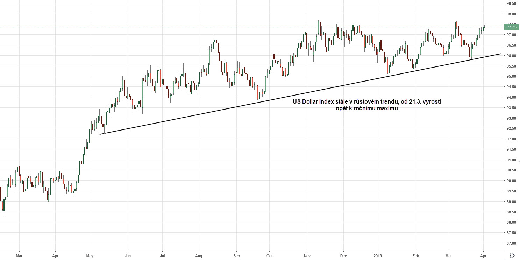The width and height of the screenshot is (520, 260).
Task: Click the 97.00 price axis label
Action: click(511, 35)
